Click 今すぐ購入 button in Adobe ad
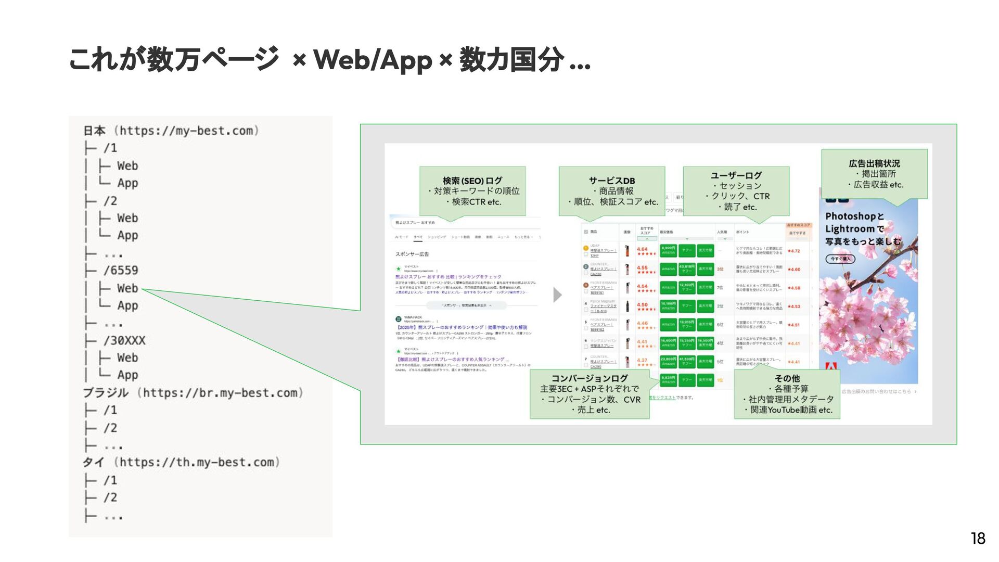 pyautogui.click(x=840, y=259)
